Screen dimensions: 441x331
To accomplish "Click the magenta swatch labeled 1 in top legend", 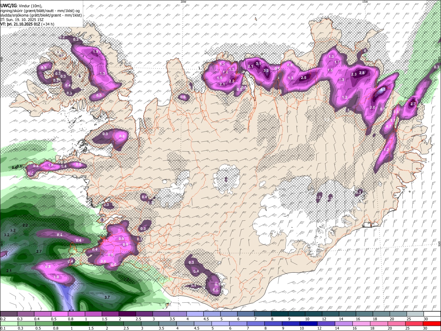I will [x=93, y=314].
